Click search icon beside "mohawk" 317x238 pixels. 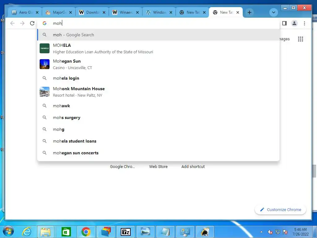coord(45,106)
